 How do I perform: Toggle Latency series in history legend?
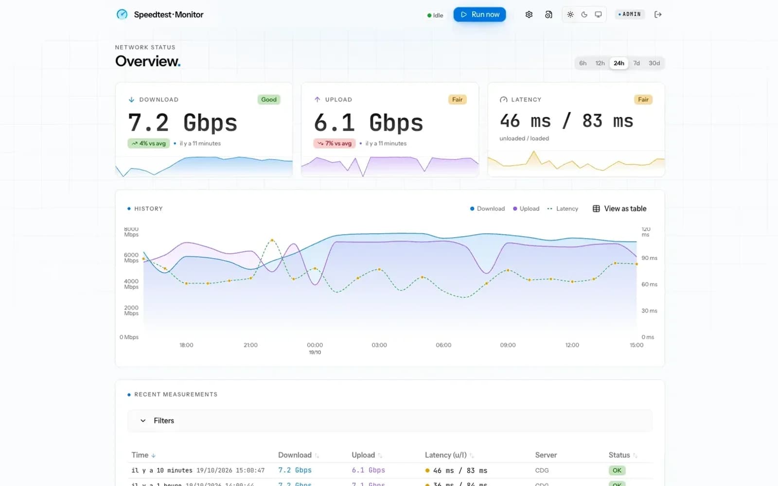point(563,208)
